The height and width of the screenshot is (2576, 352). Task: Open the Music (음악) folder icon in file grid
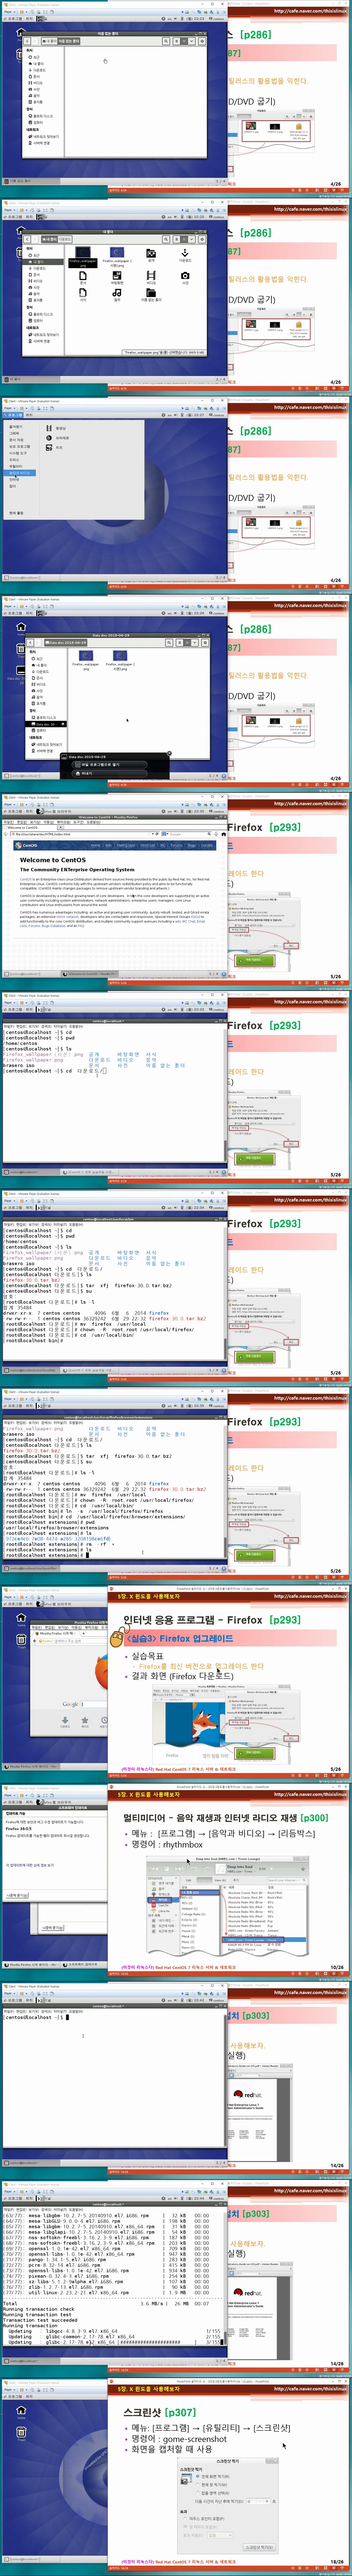click(x=117, y=293)
